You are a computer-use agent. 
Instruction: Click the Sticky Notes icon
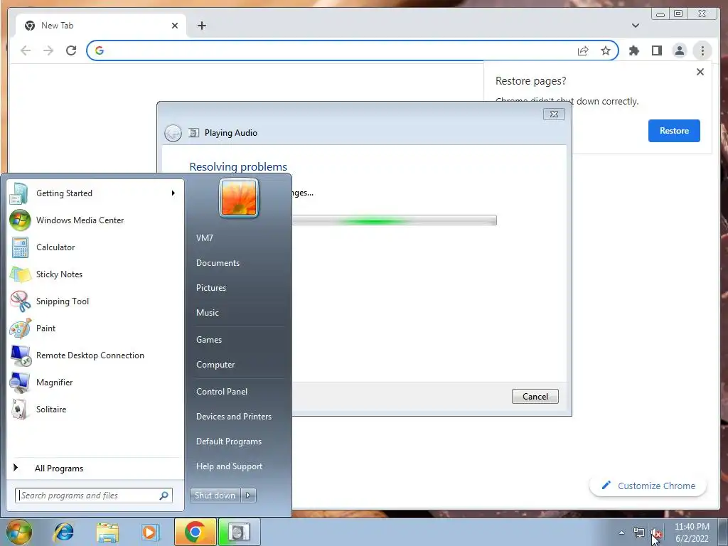[20, 274]
